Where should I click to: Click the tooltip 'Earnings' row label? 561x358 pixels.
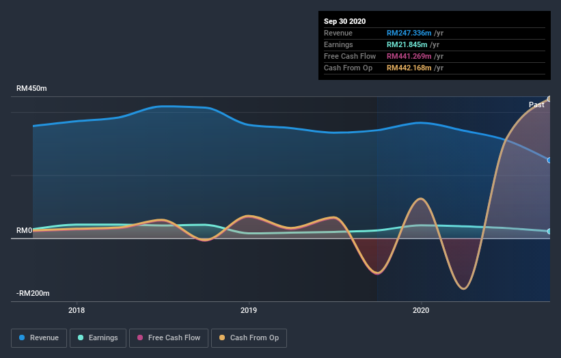(x=338, y=44)
